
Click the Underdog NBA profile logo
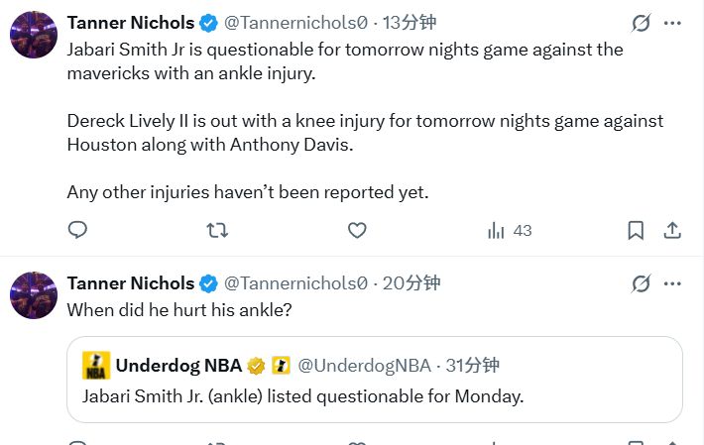(x=95, y=366)
